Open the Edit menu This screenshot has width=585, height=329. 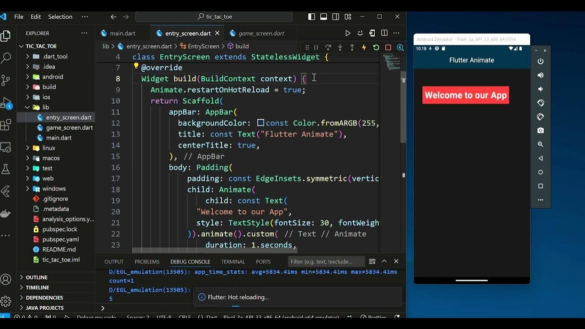[x=36, y=16]
